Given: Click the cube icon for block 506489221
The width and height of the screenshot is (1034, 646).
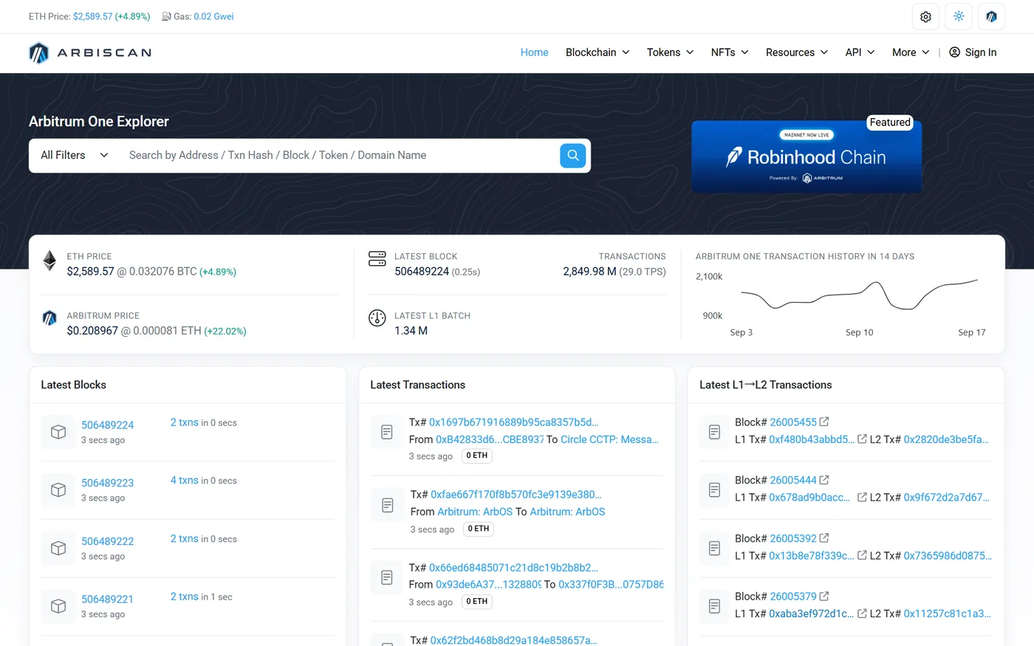Looking at the screenshot, I should click(x=58, y=606).
